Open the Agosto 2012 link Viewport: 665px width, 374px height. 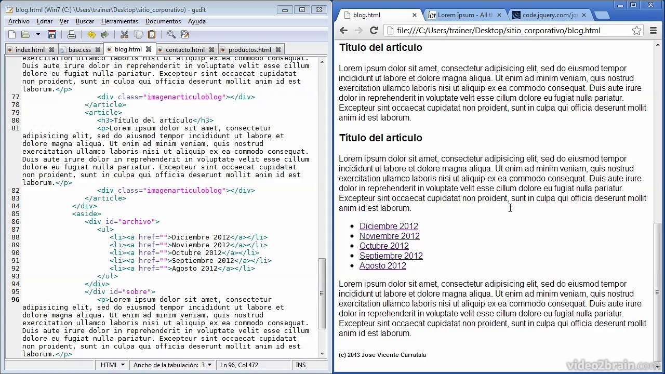tap(383, 265)
